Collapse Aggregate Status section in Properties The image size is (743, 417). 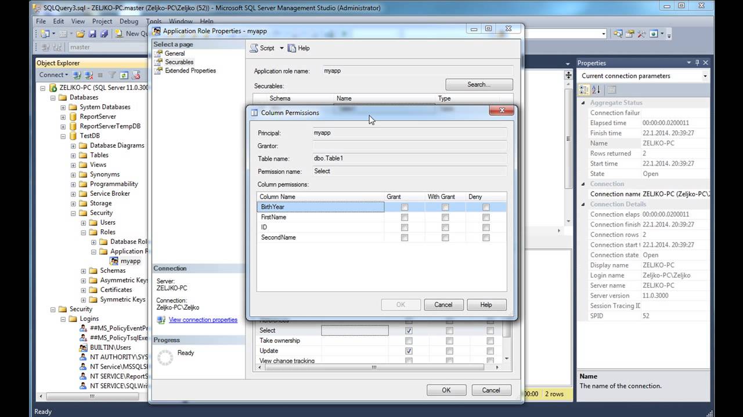pos(584,103)
